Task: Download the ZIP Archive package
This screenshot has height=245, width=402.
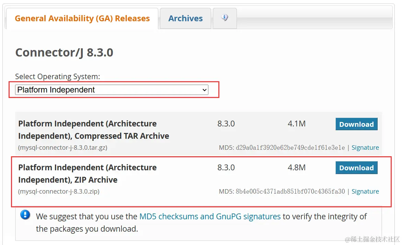Action: coord(356,168)
